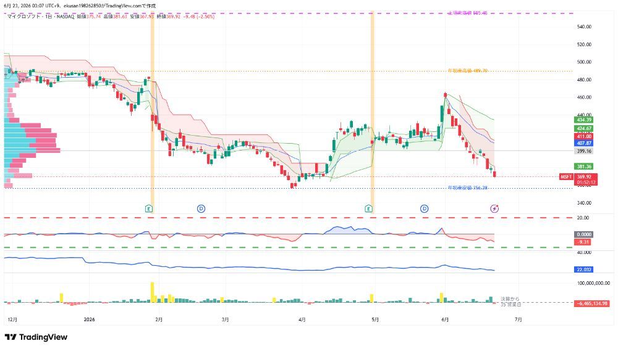Screen dimensions: 618x349
Task: Click the 500.00 price axis tick
Action: [584, 62]
